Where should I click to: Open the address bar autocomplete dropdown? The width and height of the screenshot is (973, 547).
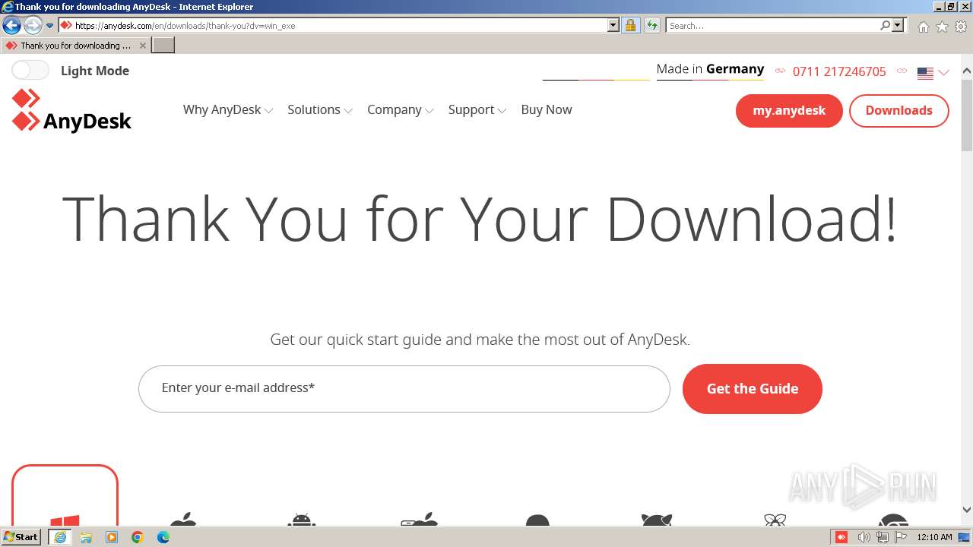[x=613, y=25]
